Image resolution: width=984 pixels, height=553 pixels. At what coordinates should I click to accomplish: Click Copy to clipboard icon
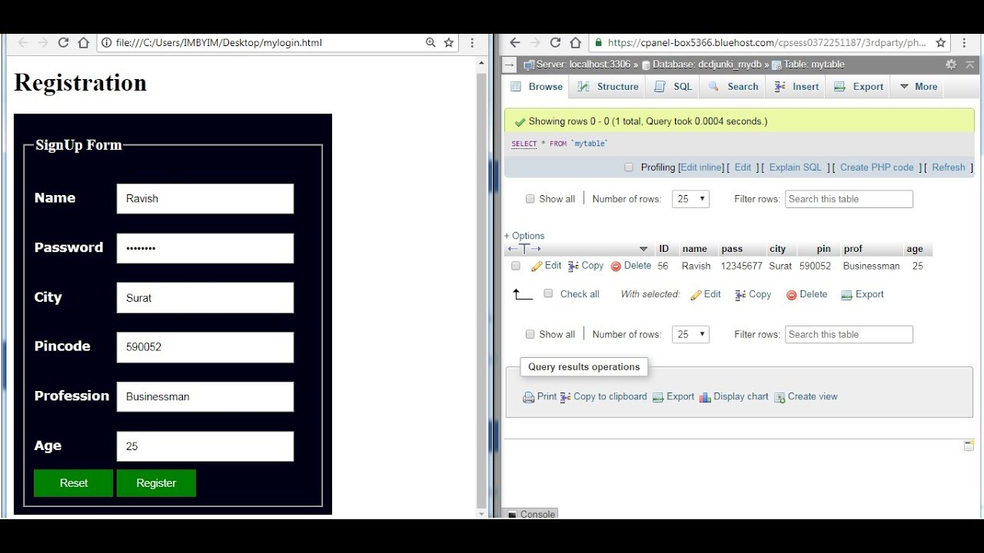pos(565,397)
